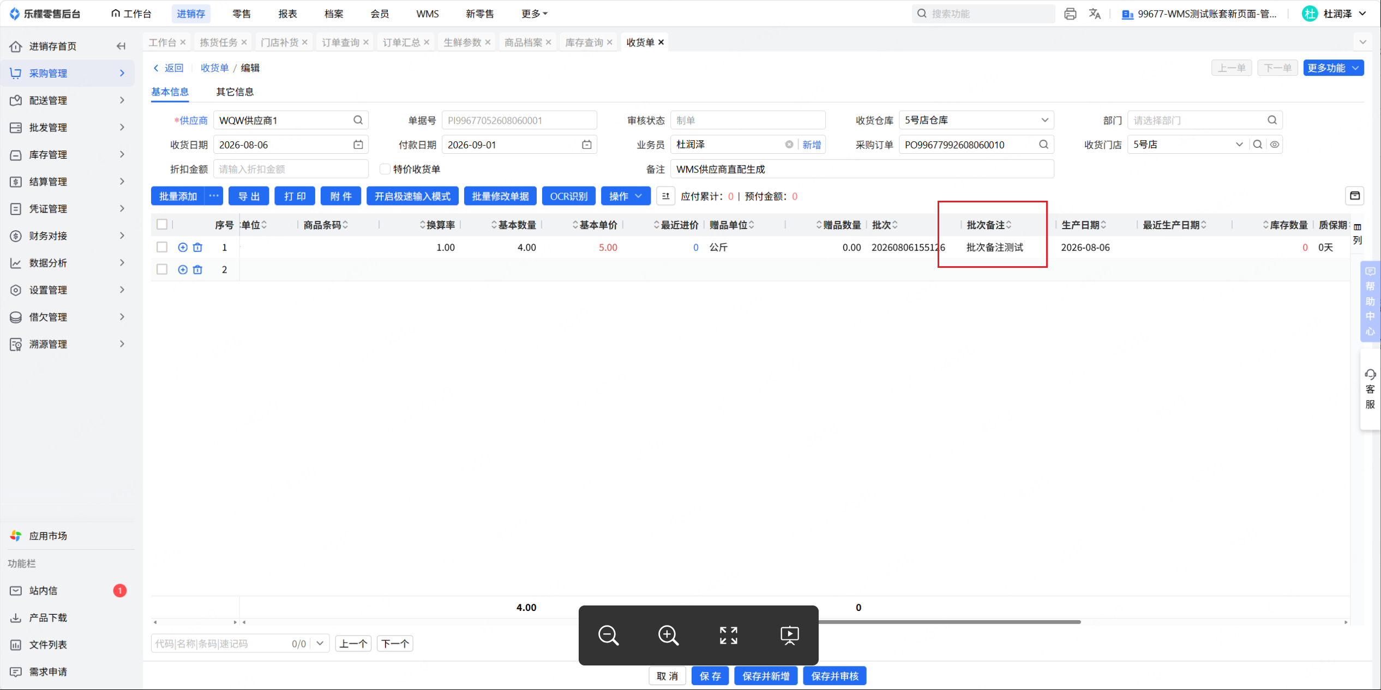Click the translate language icon

click(1095, 14)
